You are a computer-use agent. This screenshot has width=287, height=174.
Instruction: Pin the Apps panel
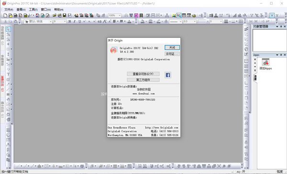pos(281,55)
